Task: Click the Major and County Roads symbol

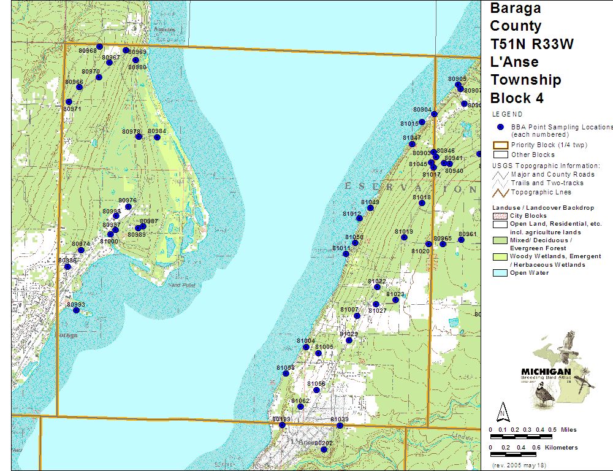Action: 501,174
